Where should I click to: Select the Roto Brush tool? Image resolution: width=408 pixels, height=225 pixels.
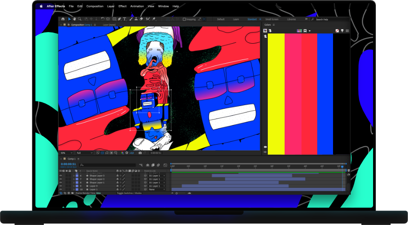click(x=148, y=19)
